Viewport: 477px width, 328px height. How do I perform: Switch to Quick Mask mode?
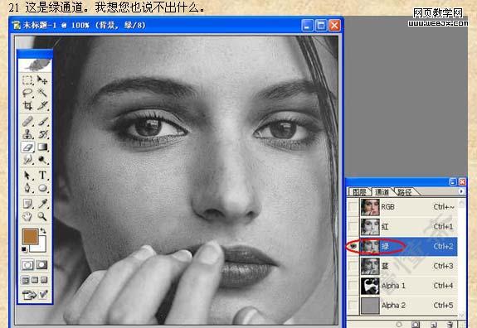[x=42, y=265]
